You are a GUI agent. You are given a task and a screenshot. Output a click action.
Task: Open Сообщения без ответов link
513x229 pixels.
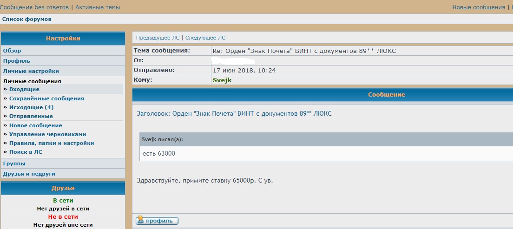click(34, 7)
